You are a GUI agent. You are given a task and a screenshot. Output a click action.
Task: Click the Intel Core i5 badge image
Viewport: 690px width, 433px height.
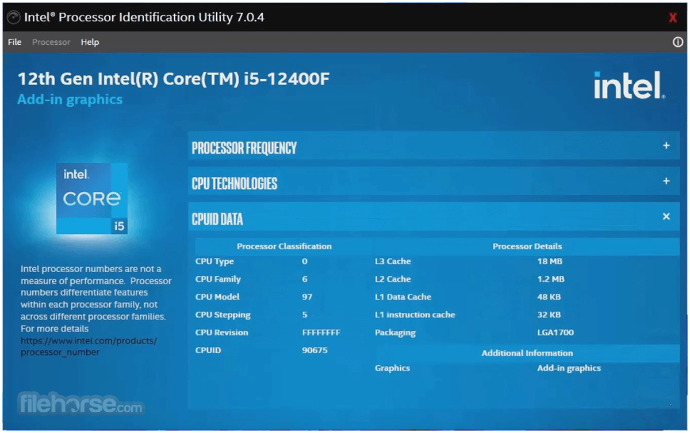92,198
